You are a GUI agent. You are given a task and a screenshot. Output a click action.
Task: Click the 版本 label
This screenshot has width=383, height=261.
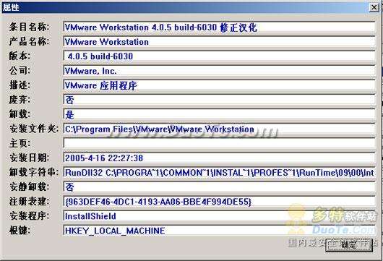pos(20,56)
